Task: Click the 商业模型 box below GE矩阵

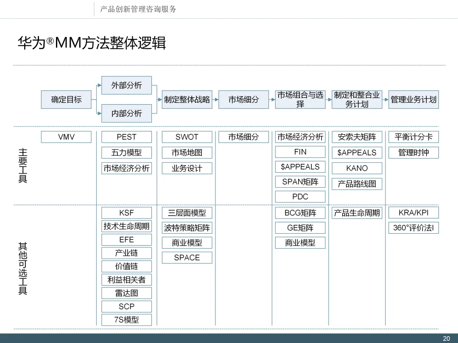Action: click(x=300, y=243)
